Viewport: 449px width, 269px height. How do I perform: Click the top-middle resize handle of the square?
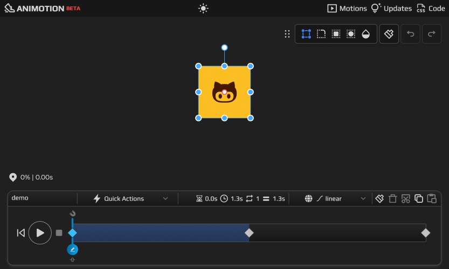tap(224, 66)
